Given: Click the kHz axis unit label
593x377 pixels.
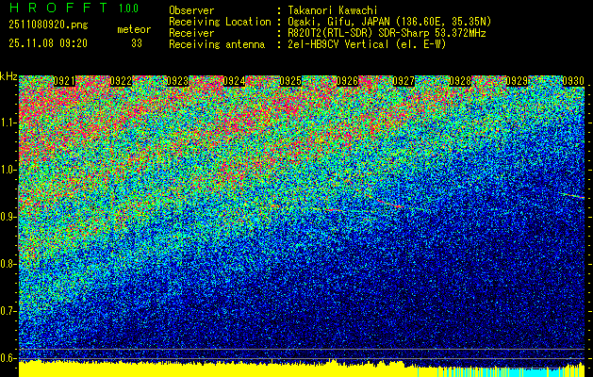Looking at the screenshot, I should click(x=8, y=76).
